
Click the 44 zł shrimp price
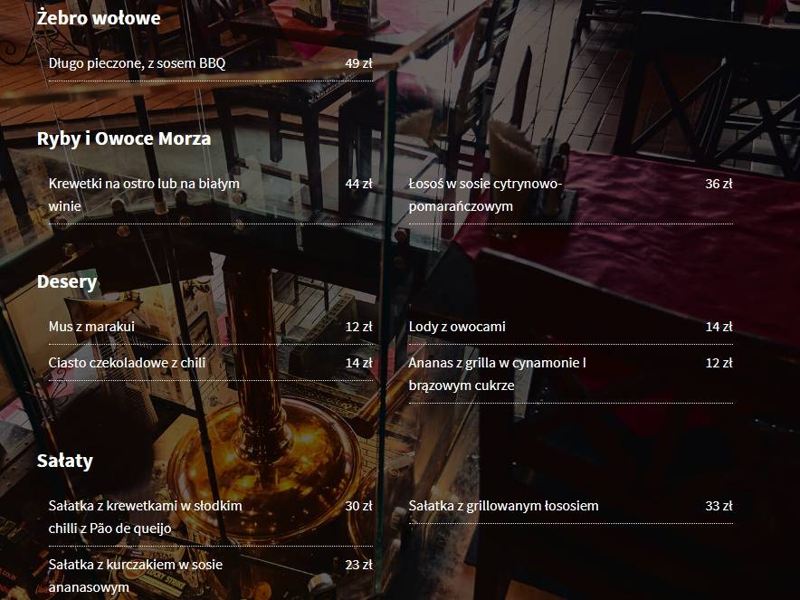[x=358, y=184]
